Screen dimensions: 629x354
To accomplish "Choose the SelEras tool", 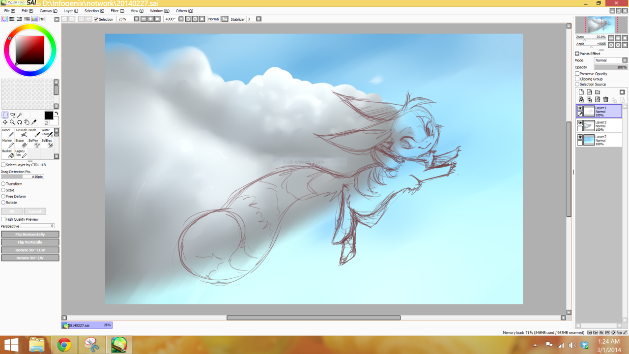I will click(47, 143).
